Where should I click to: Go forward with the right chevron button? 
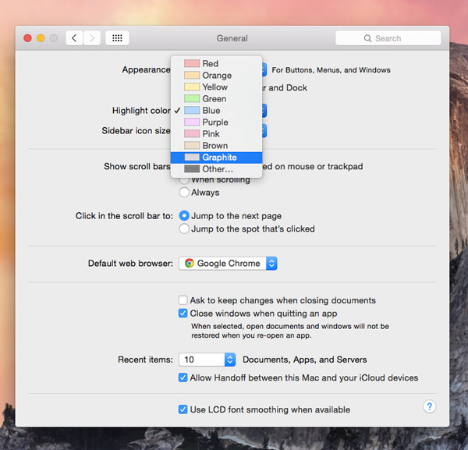pyautogui.click(x=92, y=38)
